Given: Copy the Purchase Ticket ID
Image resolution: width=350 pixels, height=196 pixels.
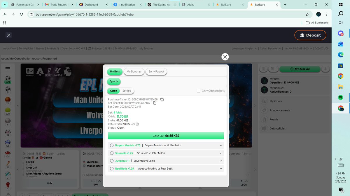Looking at the screenshot, I should (x=162, y=99).
